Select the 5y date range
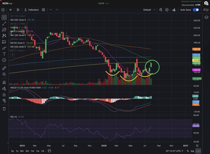Screen dimensions: 210x154 [x=12, y=151]
